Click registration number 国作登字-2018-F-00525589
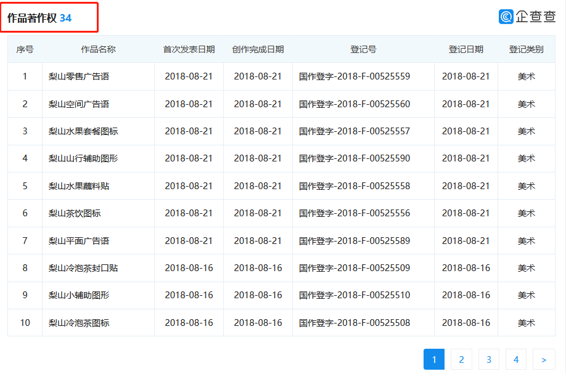This screenshot has height=374, width=566. [355, 241]
